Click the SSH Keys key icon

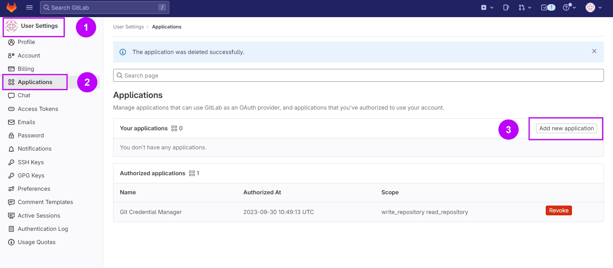pyautogui.click(x=11, y=162)
